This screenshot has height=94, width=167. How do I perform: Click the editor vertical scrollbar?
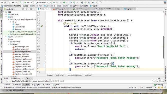(163, 47)
